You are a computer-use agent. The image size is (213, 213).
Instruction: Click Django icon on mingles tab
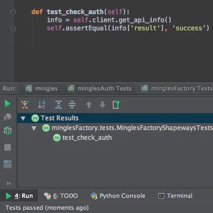tap(29, 88)
